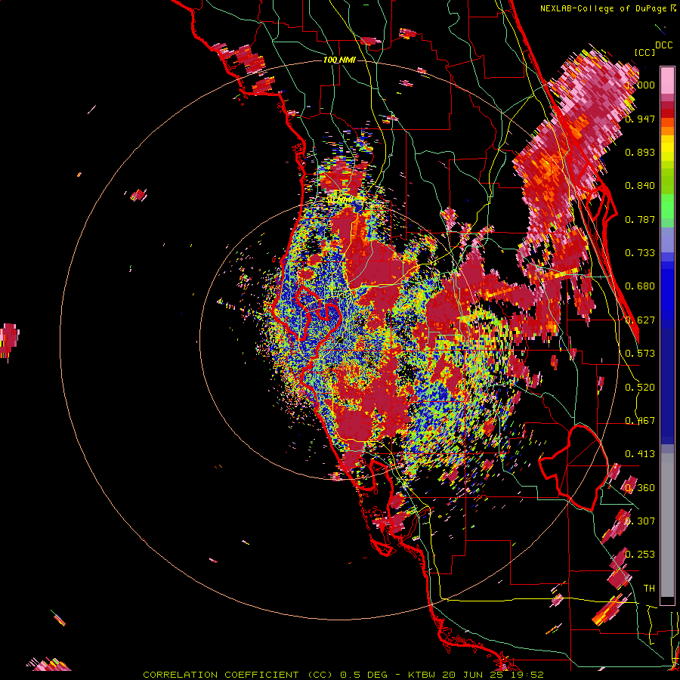This screenshot has width=680, height=680.
Task: Click the yellow segment of the color bar
Action: click(x=667, y=149)
